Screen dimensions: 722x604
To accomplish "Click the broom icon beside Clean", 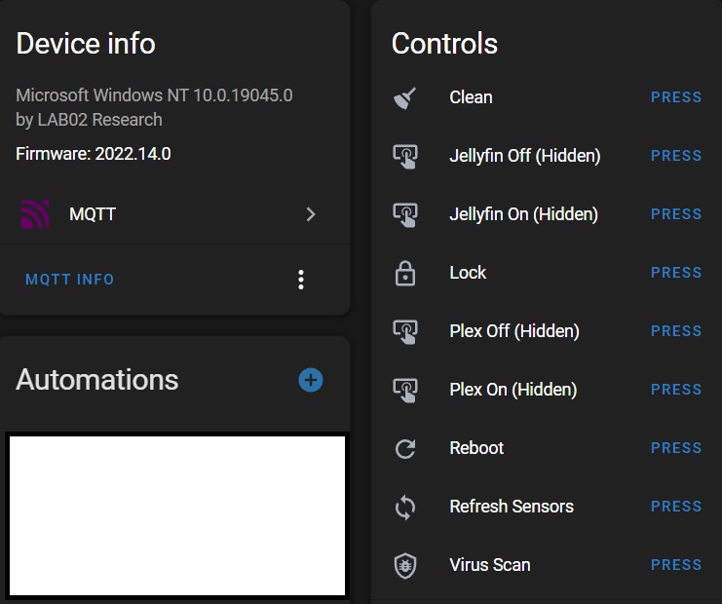I will pos(404,98).
